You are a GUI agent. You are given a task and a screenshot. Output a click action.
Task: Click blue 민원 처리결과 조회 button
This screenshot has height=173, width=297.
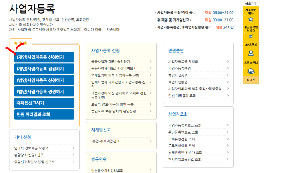[x=44, y=114]
